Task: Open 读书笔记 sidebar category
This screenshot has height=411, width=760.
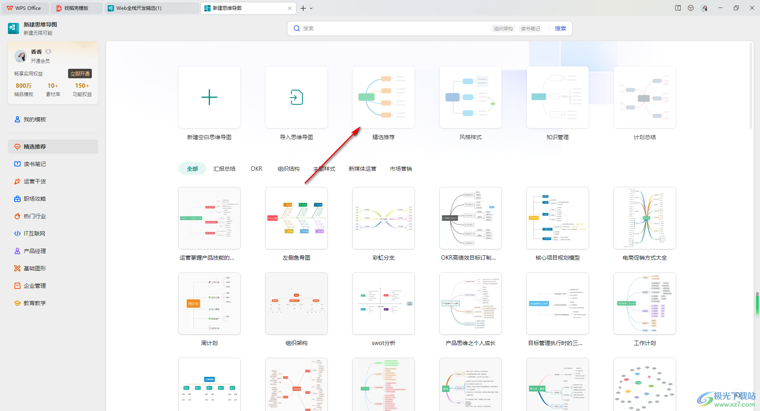Action: point(53,164)
